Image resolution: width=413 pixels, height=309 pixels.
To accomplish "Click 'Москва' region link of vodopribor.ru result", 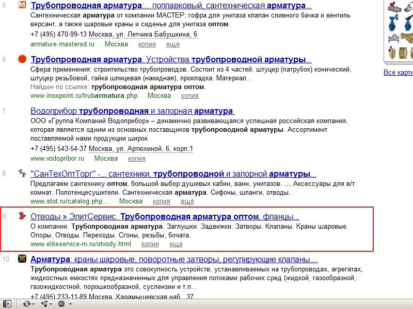I will tap(106, 159).
